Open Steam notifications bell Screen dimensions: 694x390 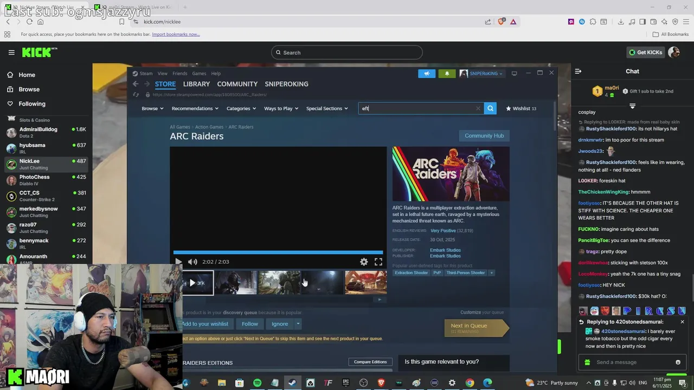[447, 74]
